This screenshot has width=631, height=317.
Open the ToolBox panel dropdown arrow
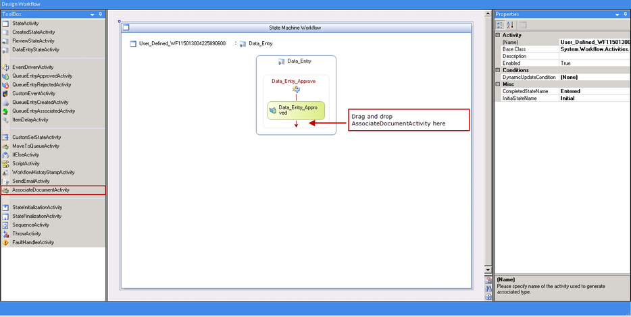pos(92,13)
